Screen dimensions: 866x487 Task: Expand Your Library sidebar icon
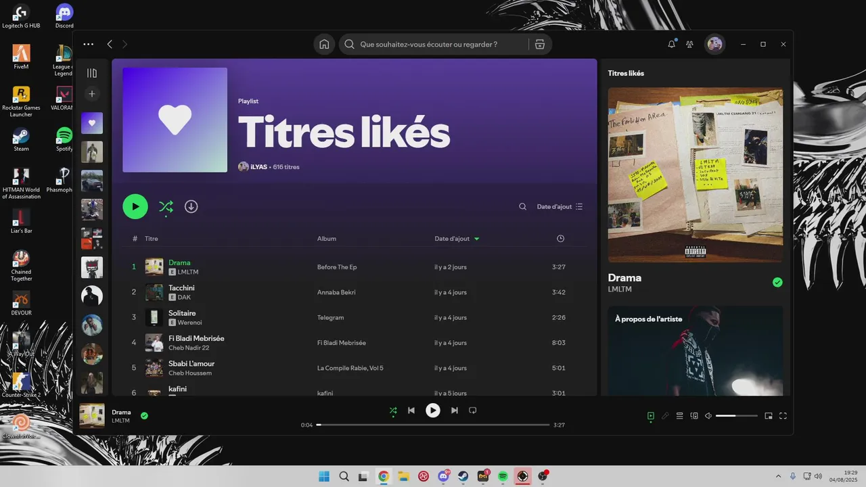[92, 73]
